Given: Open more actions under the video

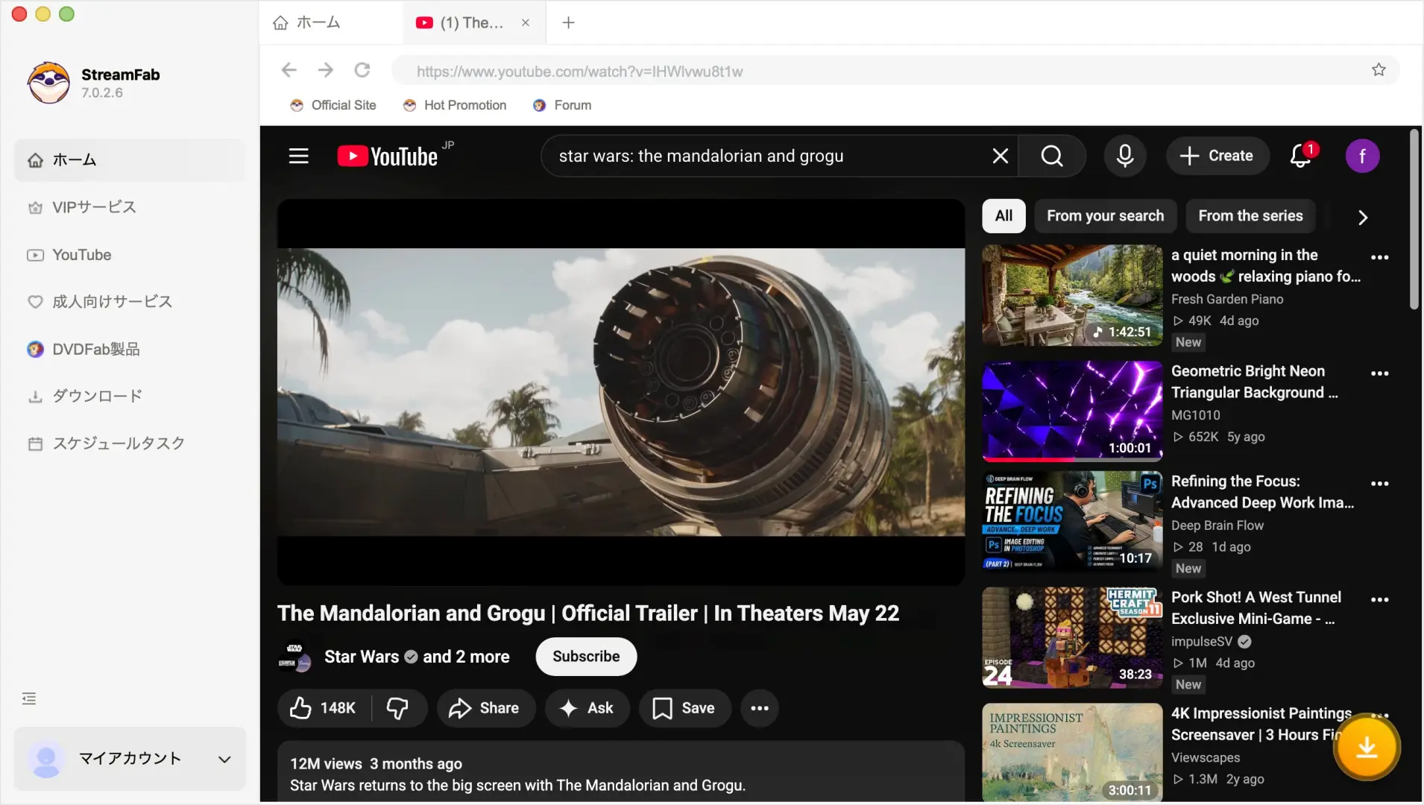Looking at the screenshot, I should (760, 708).
